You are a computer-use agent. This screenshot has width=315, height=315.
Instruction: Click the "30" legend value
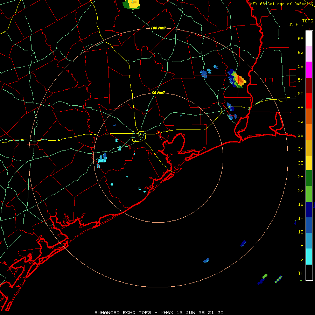[301, 163]
